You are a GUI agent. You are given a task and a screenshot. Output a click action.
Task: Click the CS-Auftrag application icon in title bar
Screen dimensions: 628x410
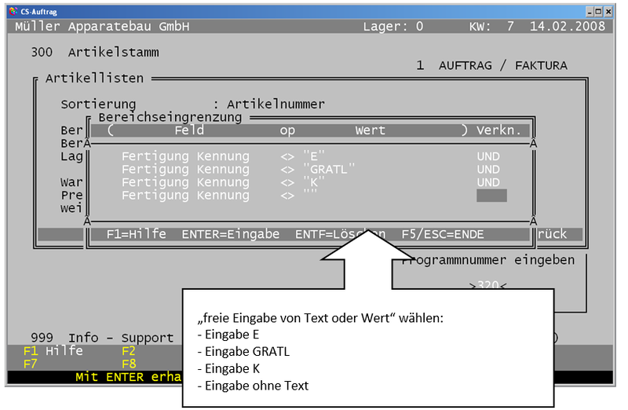tap(13, 12)
